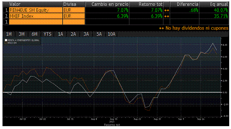Click the orange MSCI EM legend swatch
This screenshot has height=129, width=231.
coord(6,43)
